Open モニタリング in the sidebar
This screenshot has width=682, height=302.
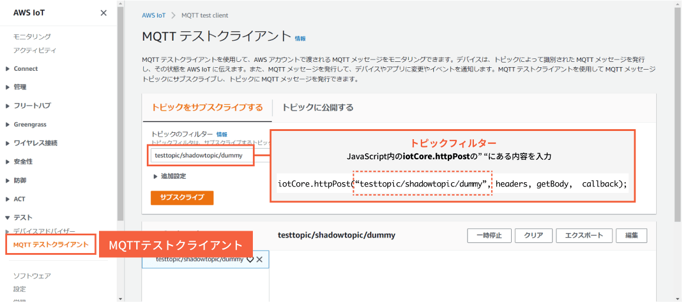(32, 37)
